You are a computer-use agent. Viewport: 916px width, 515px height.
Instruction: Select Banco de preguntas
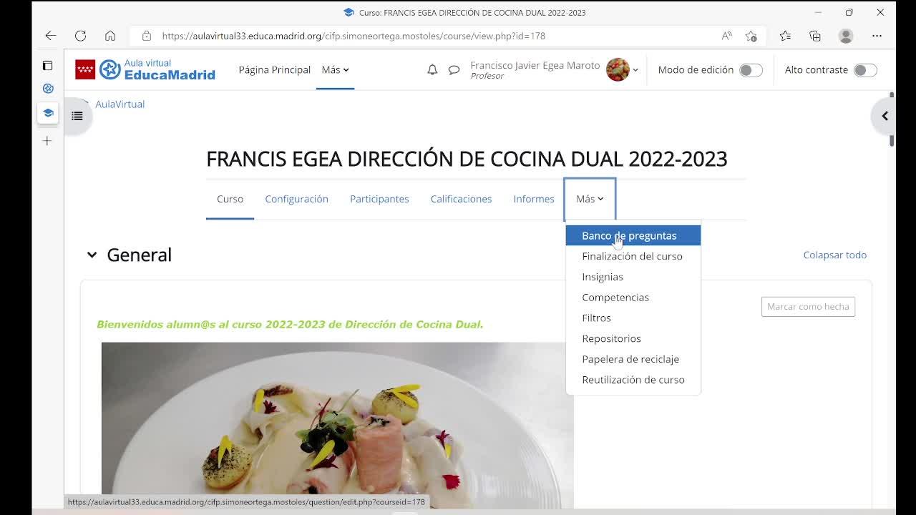tap(633, 235)
